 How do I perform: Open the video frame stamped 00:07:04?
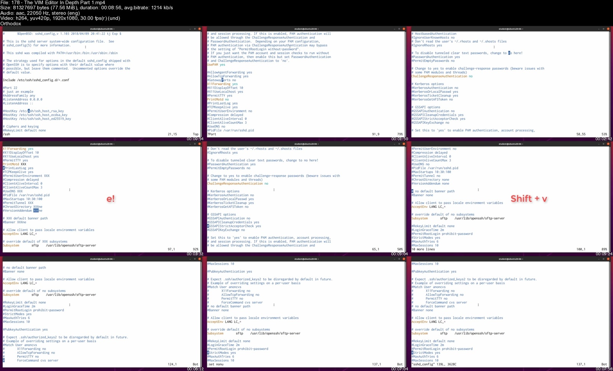point(306,313)
